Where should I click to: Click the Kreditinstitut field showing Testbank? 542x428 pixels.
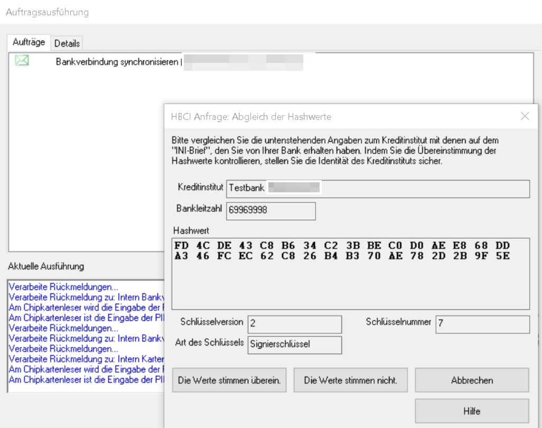tap(377, 188)
